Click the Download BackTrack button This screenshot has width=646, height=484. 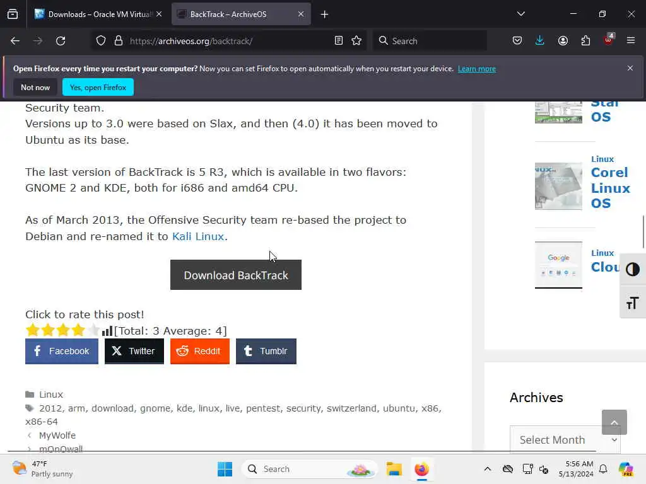point(236,275)
